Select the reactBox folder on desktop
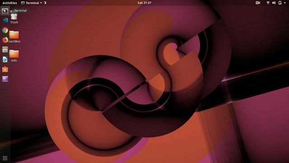The image size is (289, 163). (x=14, y=37)
